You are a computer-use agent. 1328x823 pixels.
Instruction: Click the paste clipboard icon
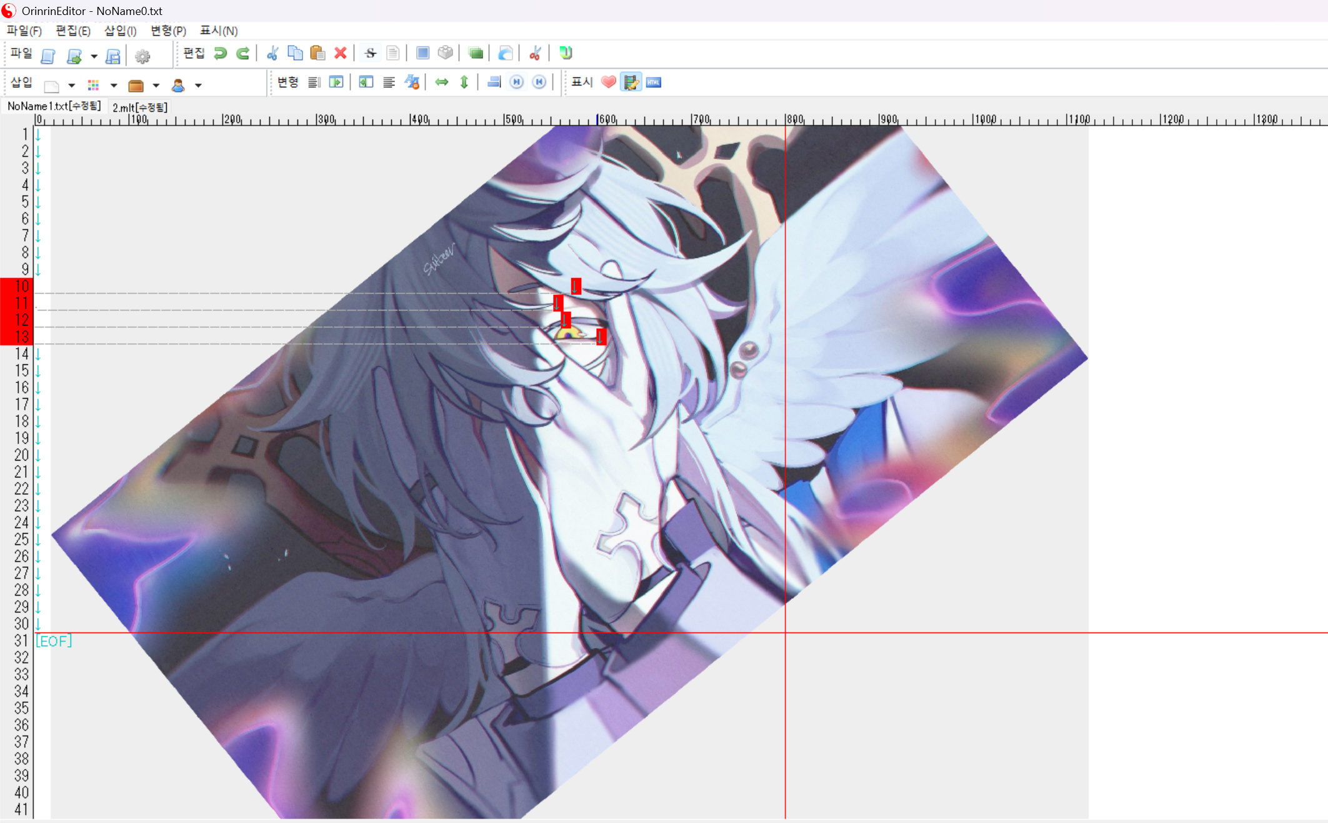(317, 54)
